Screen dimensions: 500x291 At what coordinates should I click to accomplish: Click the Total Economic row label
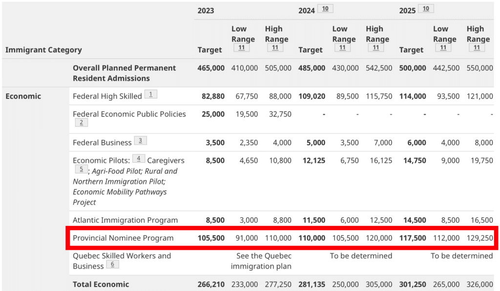coord(101,284)
